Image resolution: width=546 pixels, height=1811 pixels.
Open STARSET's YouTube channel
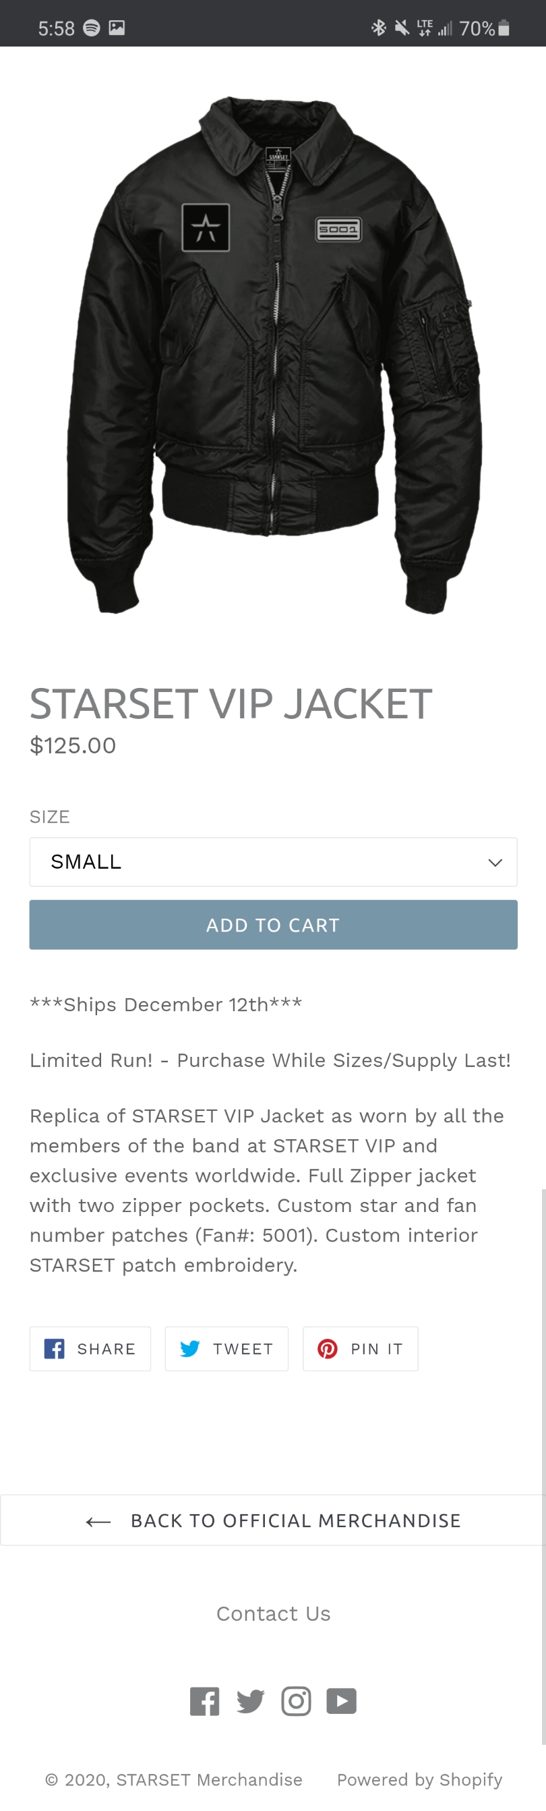point(342,1700)
